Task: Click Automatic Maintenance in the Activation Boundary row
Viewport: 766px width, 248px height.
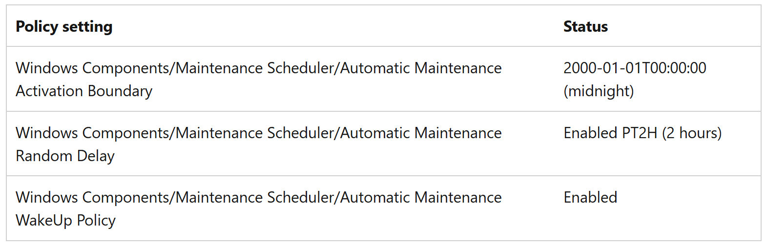Action: 421,68
